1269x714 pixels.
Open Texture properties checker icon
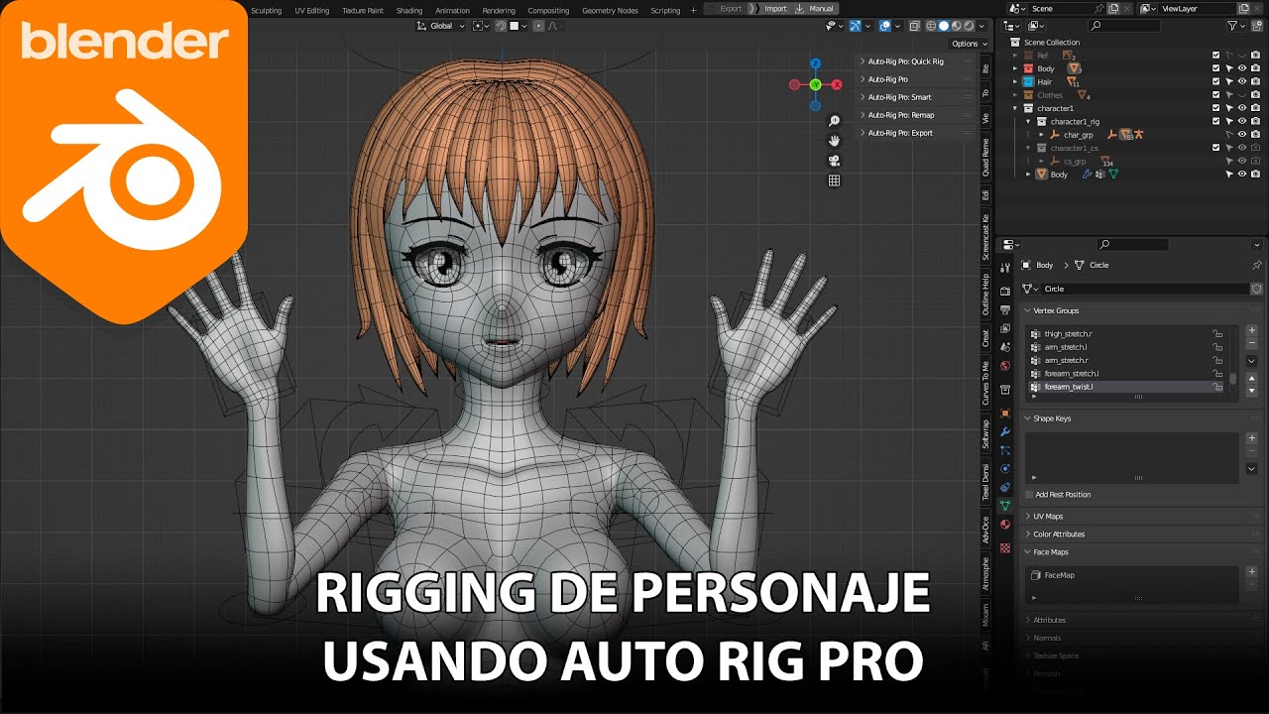(x=1005, y=547)
